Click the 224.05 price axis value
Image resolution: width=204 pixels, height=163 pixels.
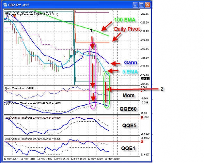click(x=145, y=84)
